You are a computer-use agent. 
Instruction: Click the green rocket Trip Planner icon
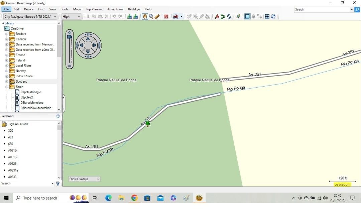[238, 17]
